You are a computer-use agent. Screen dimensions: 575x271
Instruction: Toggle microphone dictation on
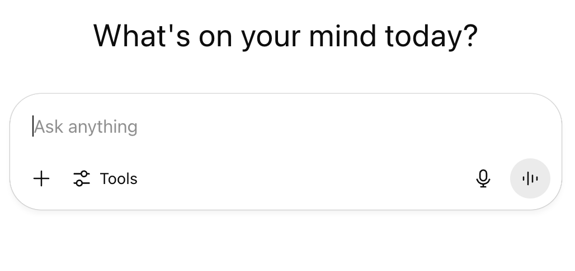pos(483,179)
